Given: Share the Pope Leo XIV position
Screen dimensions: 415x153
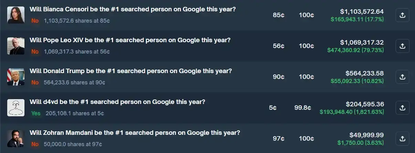Looking at the screenshot, I should pos(402,46).
